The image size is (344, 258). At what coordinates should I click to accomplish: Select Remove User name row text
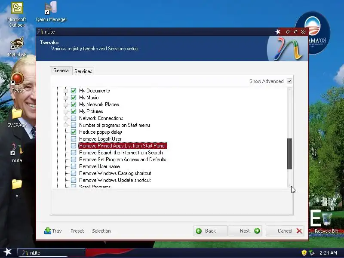point(99,166)
